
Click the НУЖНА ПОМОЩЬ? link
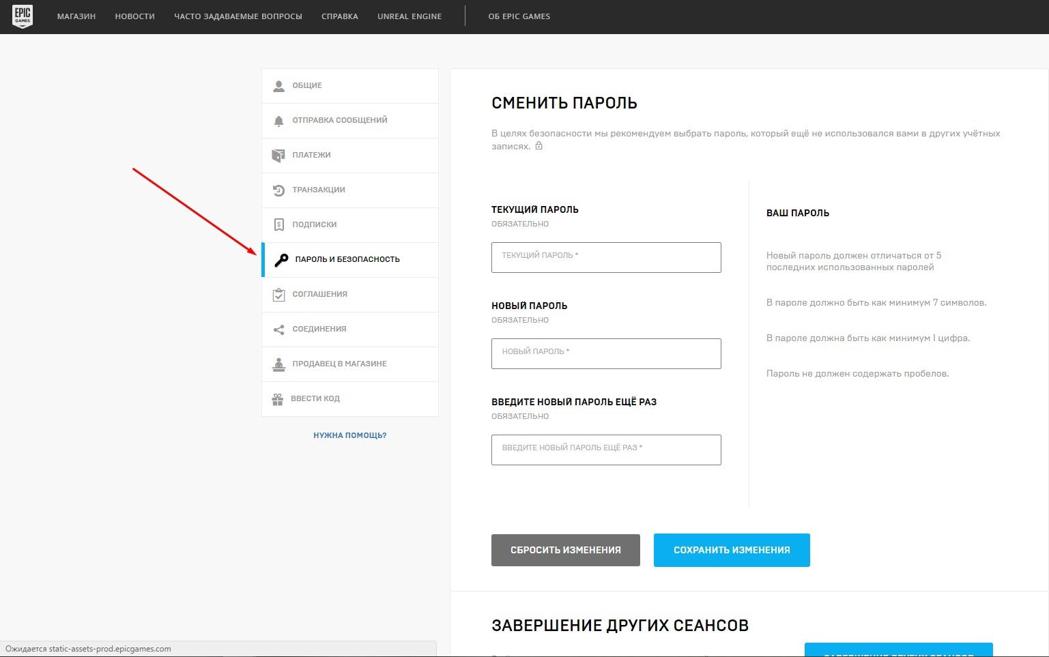pyautogui.click(x=350, y=435)
